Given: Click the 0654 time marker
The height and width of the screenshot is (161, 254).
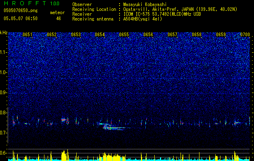Looking at the screenshot, I should click(x=100, y=35).
